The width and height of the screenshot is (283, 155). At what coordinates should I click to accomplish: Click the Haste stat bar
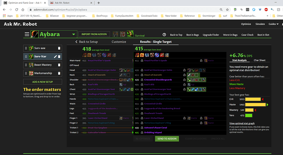[256, 105]
